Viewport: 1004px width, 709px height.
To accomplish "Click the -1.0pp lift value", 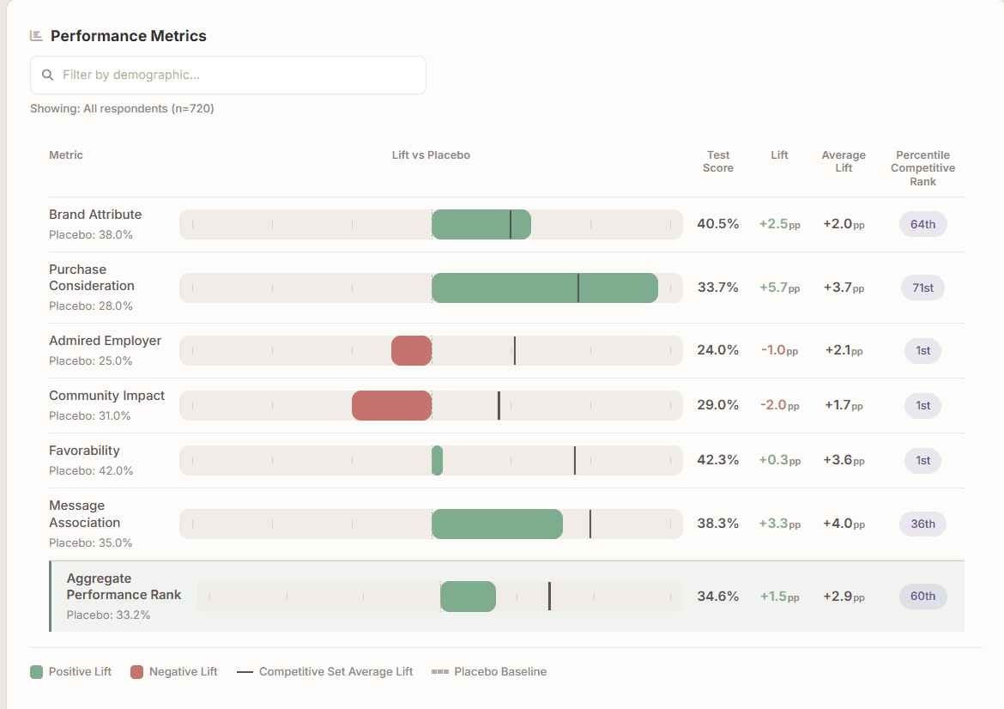I will click(x=779, y=350).
